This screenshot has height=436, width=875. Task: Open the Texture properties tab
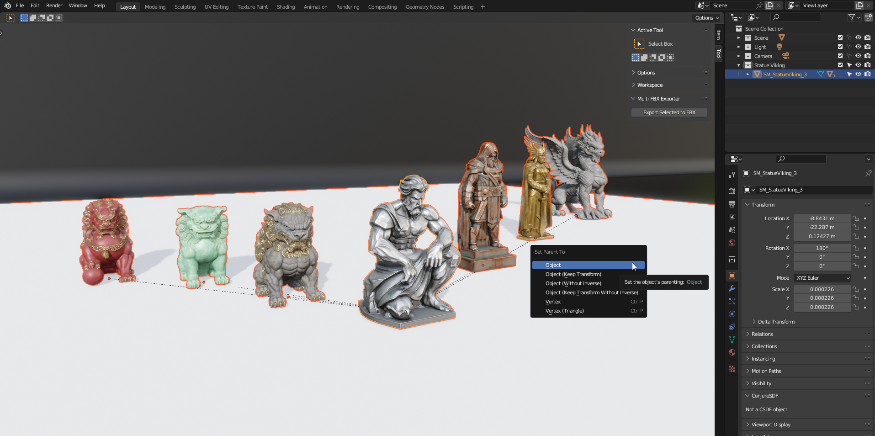tap(732, 369)
